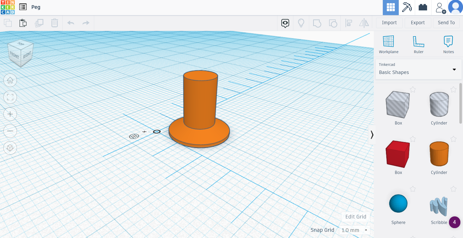Click the RIGHT face of view cube

point(27,55)
